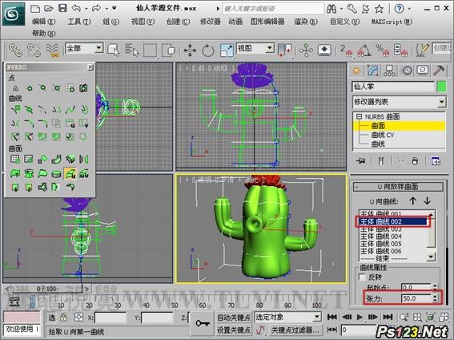Open the Utilities hammer panel tab
The image size is (454, 340).
(x=439, y=71)
